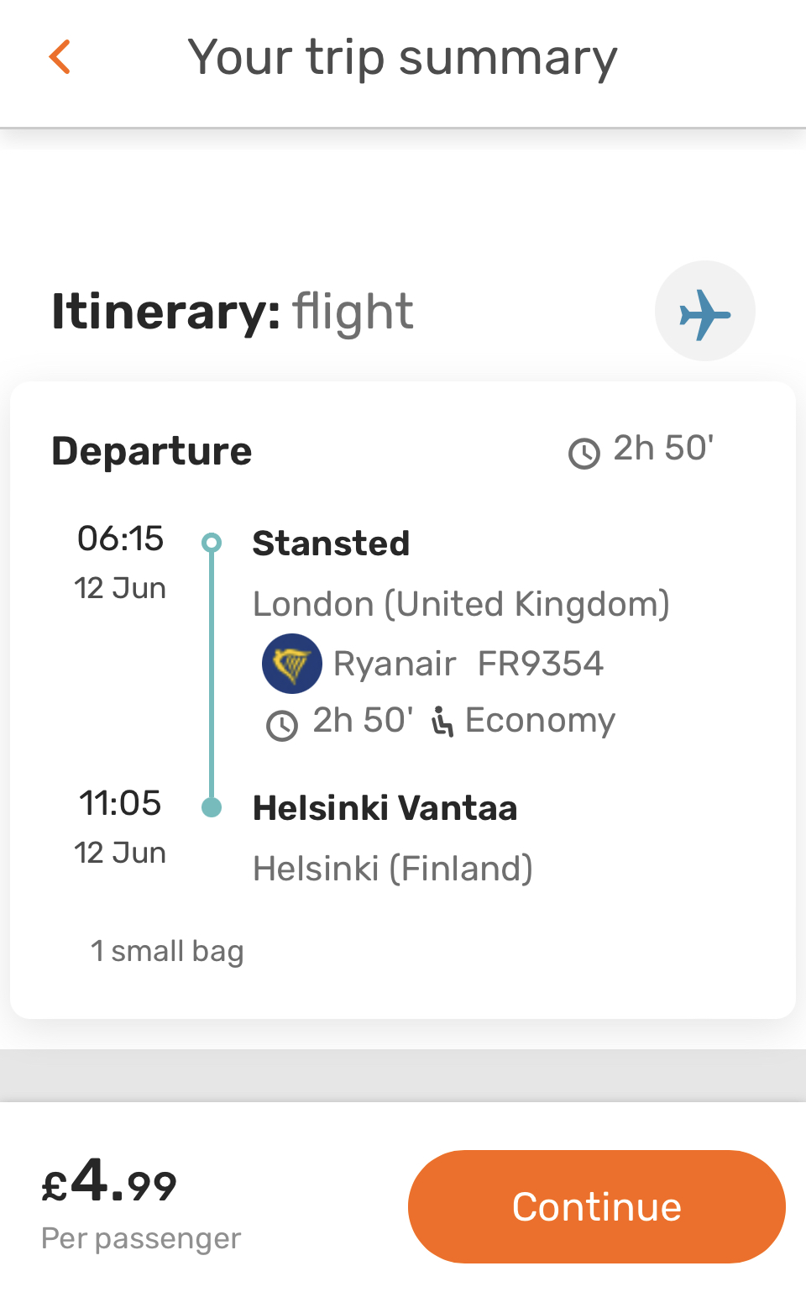
Task: Tap the filled arrival point marker
Action: coord(212,807)
